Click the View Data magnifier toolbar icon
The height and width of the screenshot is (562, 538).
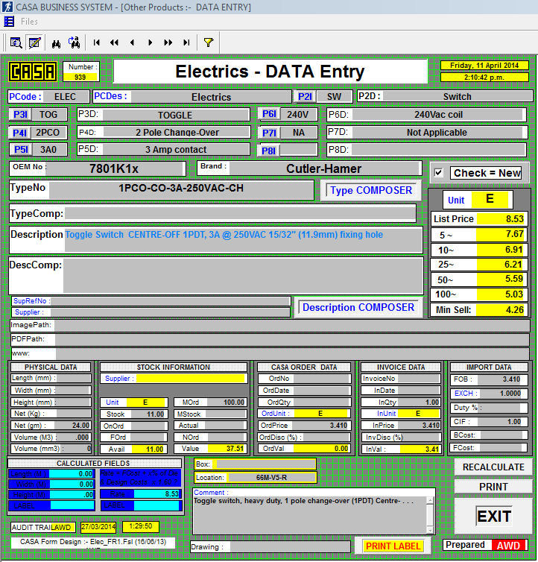(16, 43)
